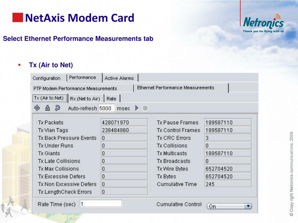
Task: Stop auto-refresh with the round button
Action: [x=145, y=108]
